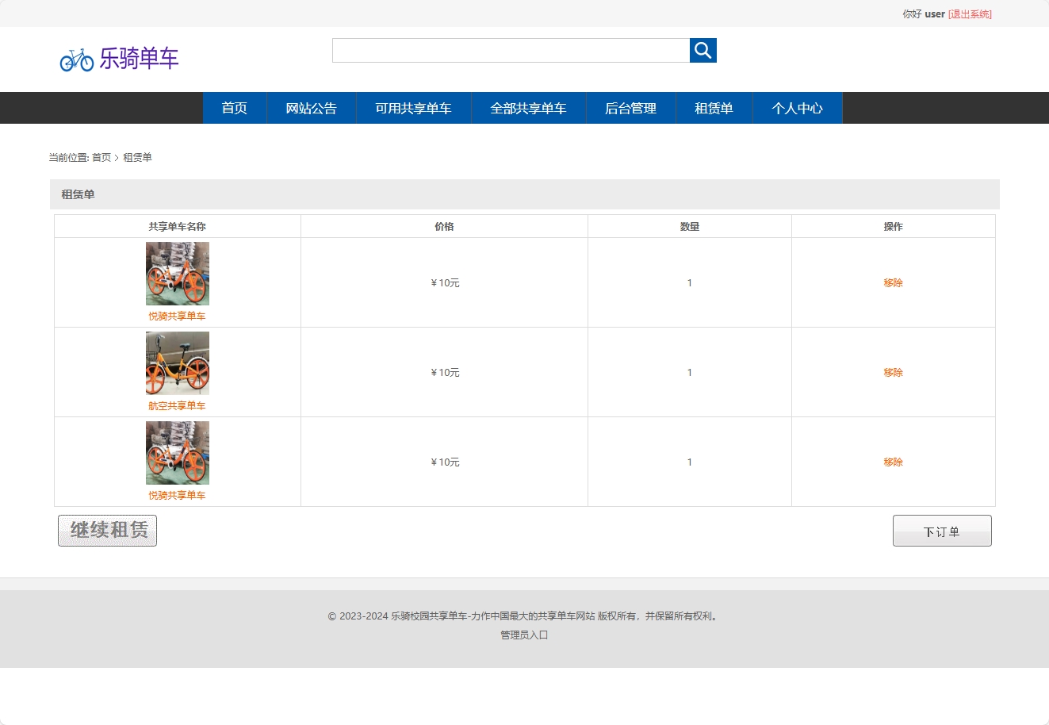Open the 可用共享单车 menu item

click(x=413, y=109)
